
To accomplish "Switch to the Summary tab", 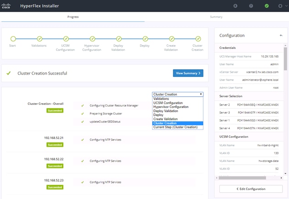I will [x=216, y=17].
